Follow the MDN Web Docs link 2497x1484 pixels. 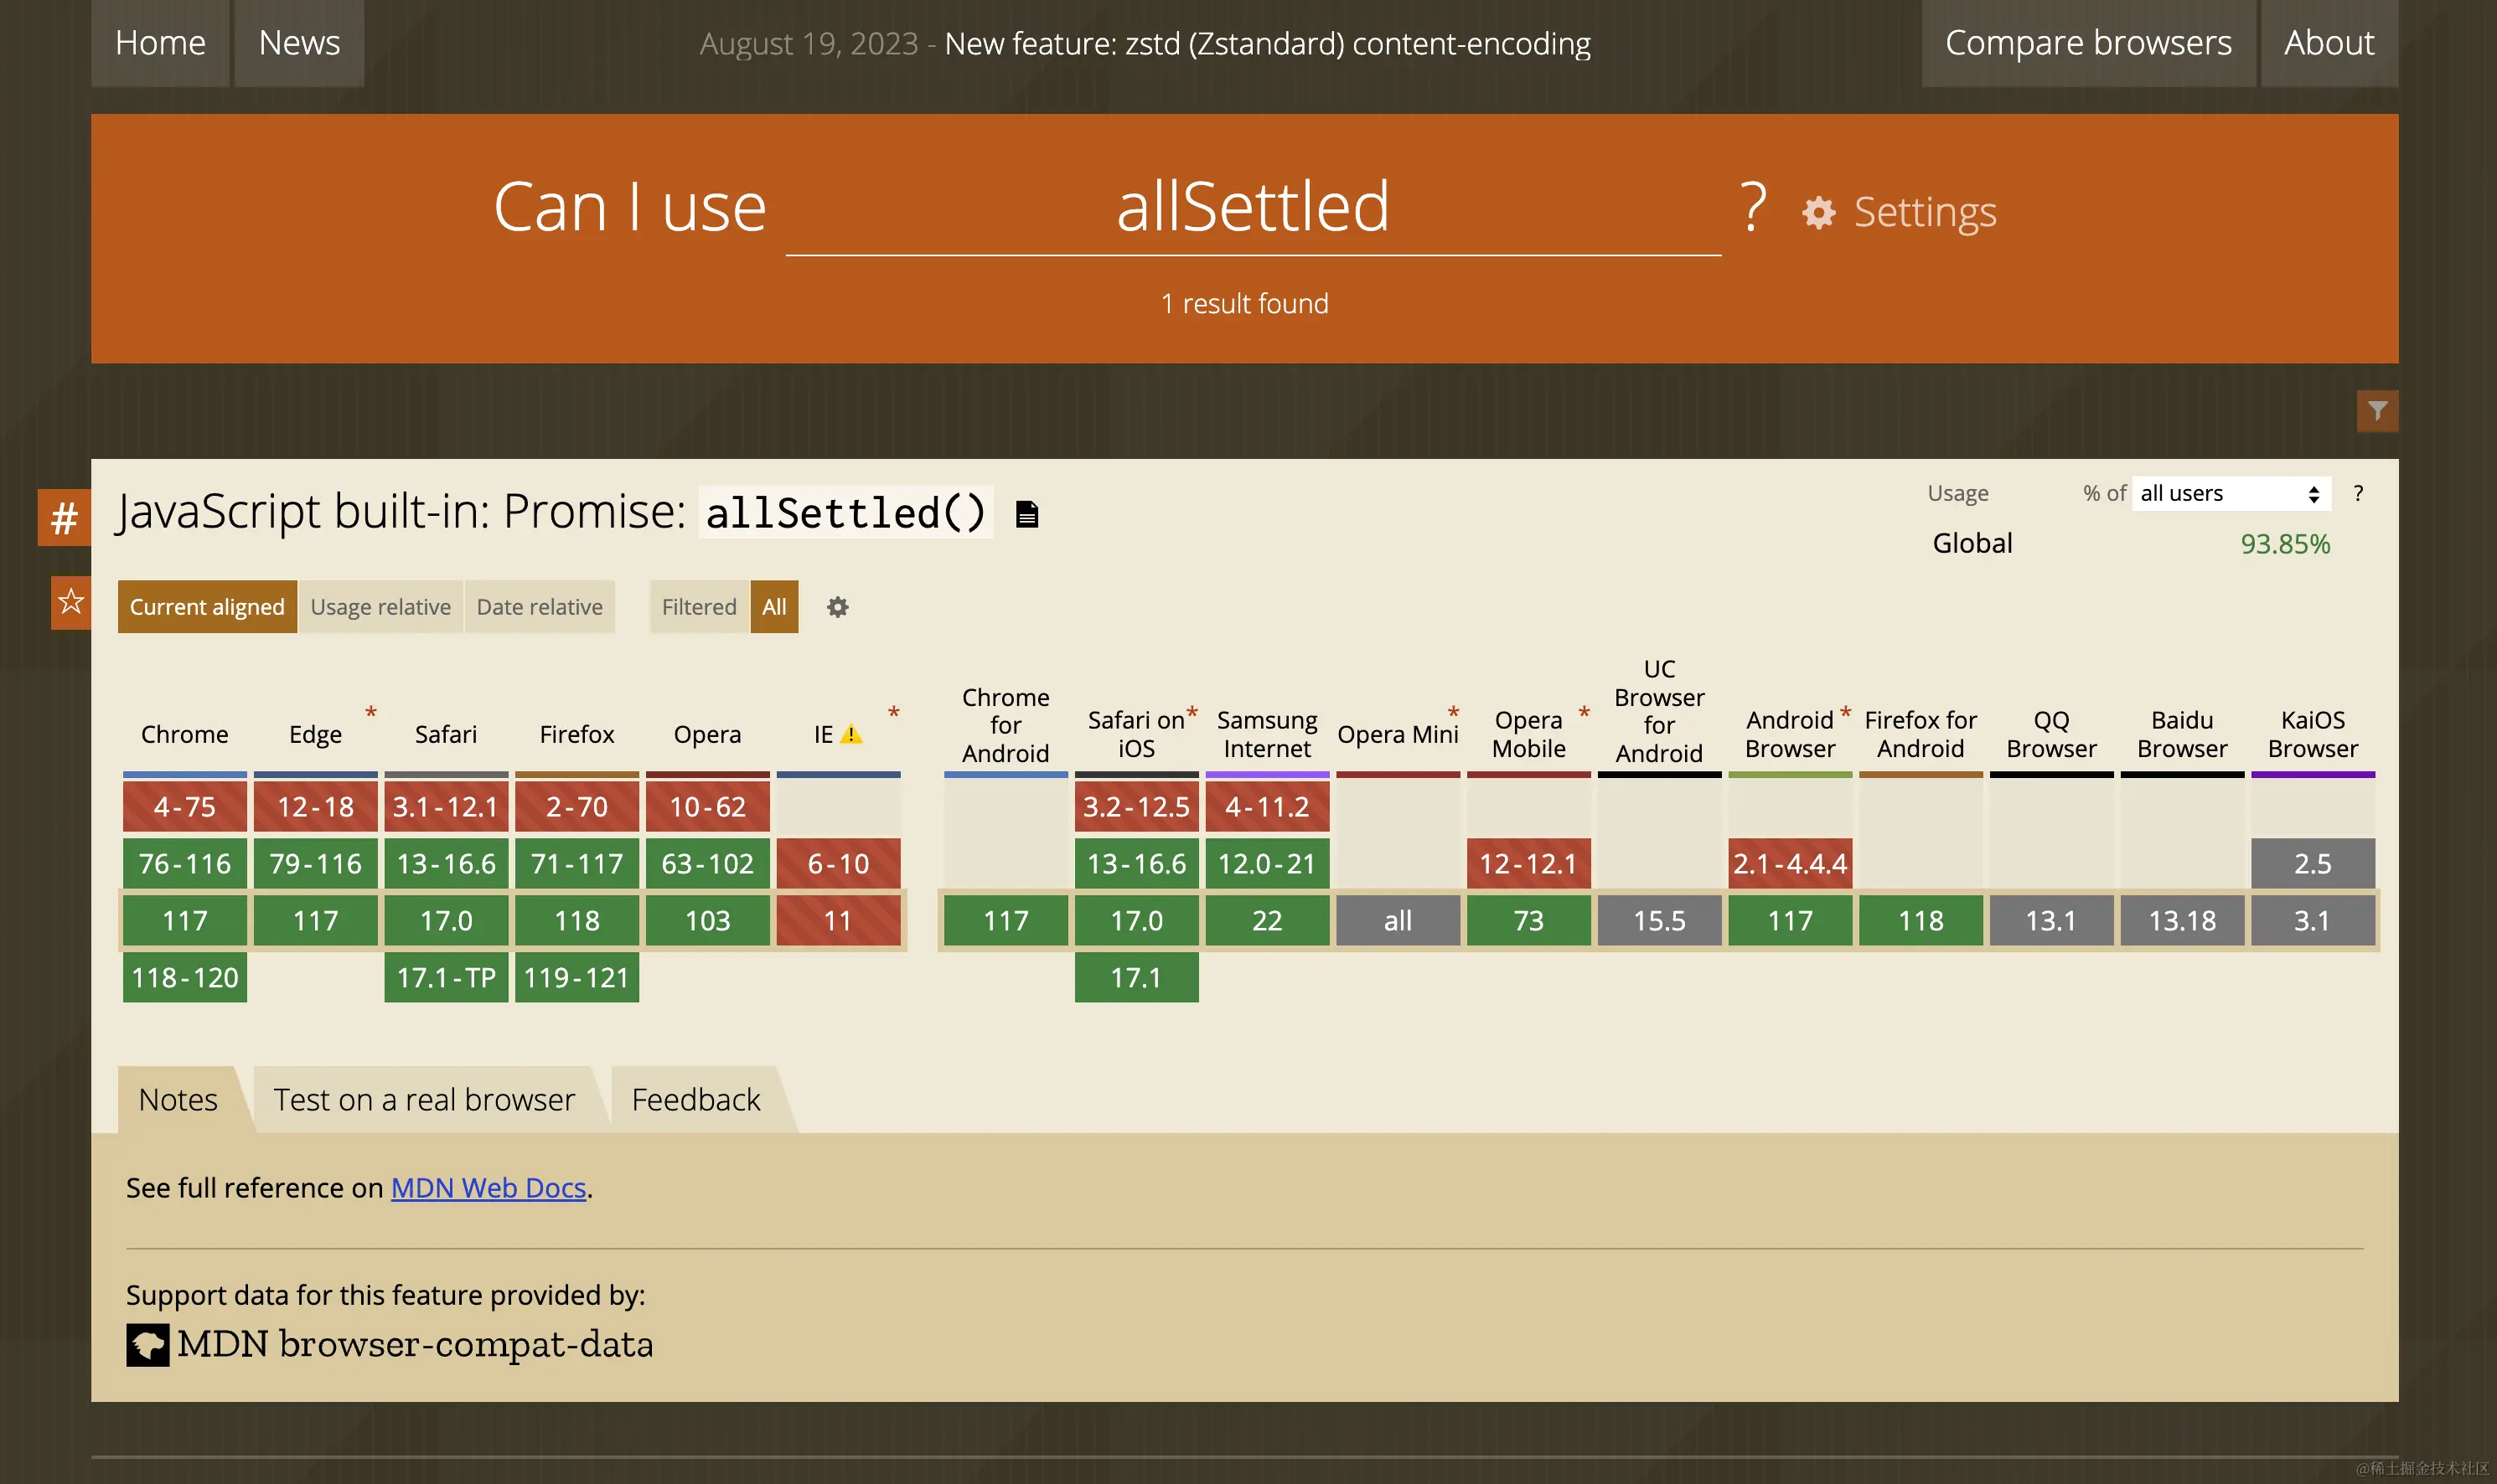coord(489,1187)
